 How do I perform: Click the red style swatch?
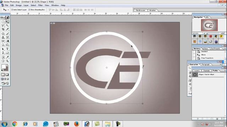point(211,36)
